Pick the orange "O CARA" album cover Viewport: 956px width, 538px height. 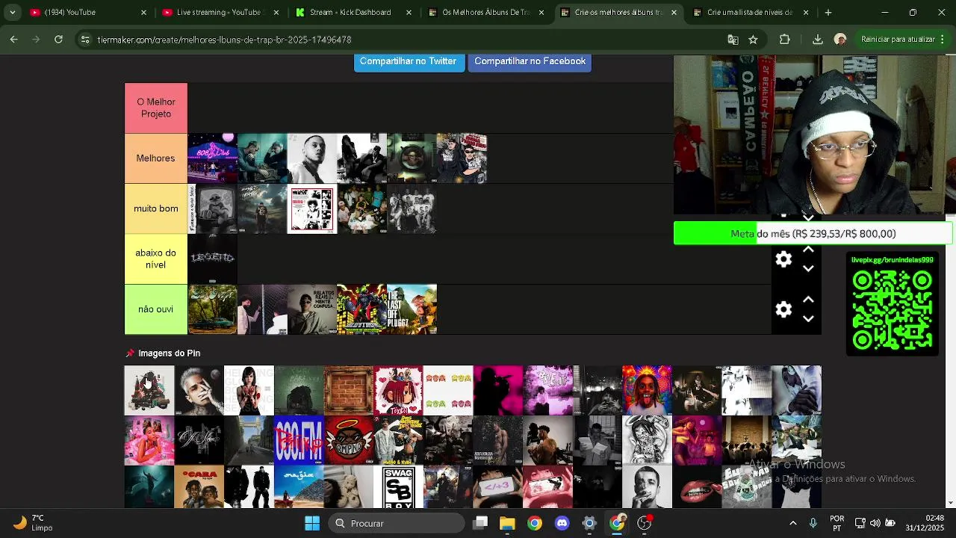pos(199,486)
